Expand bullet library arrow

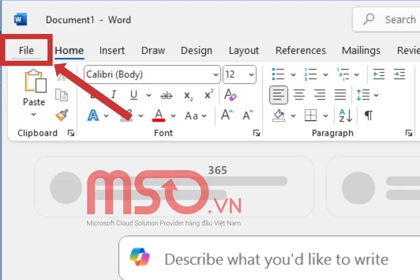(293, 75)
